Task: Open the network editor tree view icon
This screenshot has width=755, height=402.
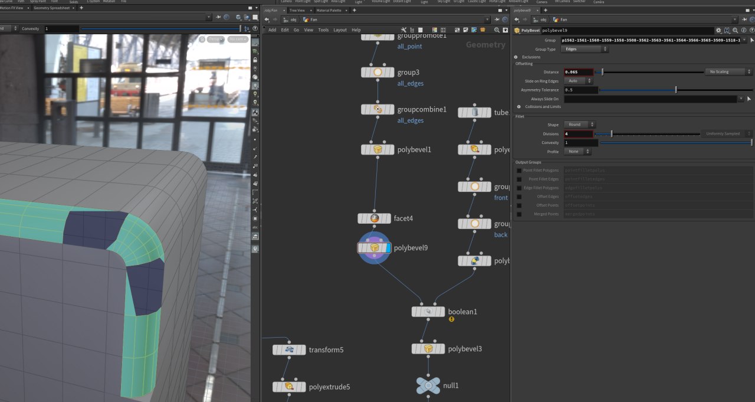Action: coord(412,30)
